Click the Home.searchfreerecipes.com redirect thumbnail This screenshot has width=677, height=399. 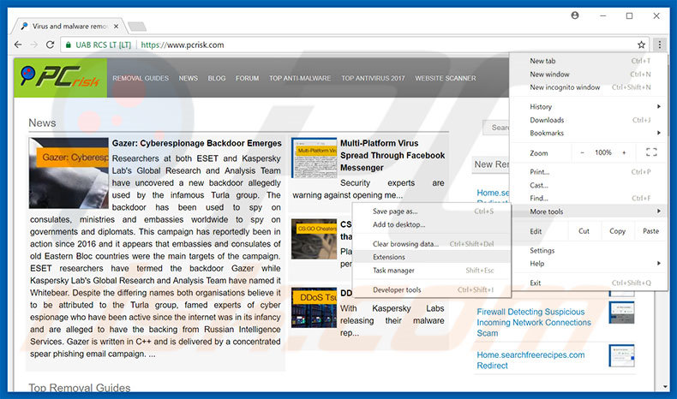(x=622, y=355)
